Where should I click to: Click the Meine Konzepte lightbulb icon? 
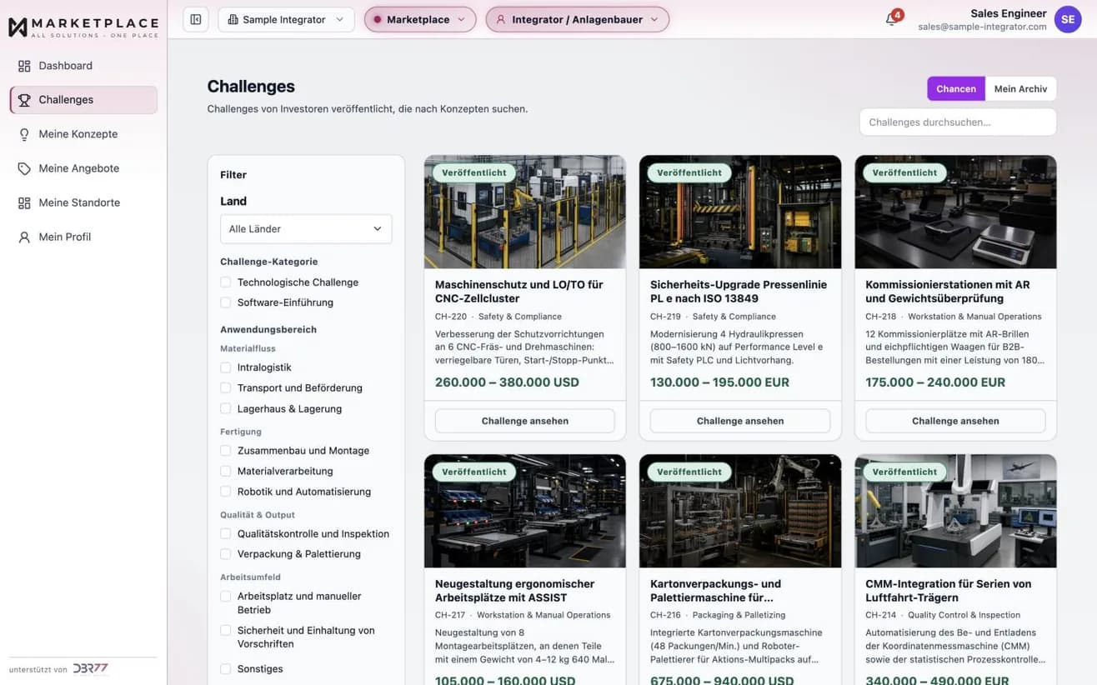pyautogui.click(x=24, y=134)
